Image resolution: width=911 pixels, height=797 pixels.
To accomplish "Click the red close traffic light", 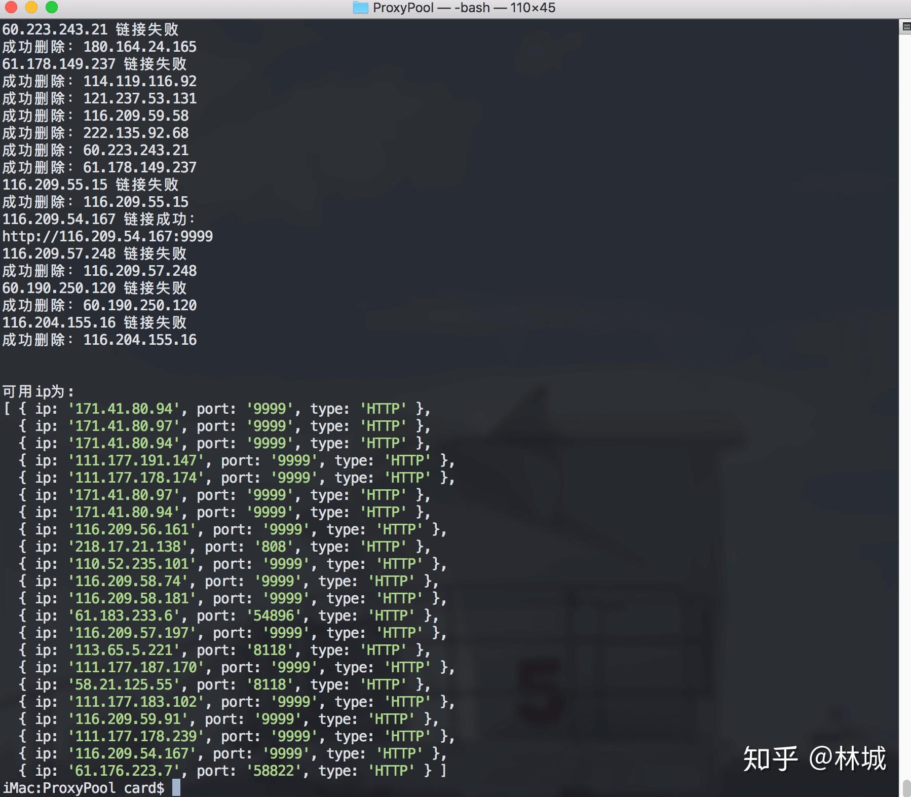I will (x=11, y=8).
